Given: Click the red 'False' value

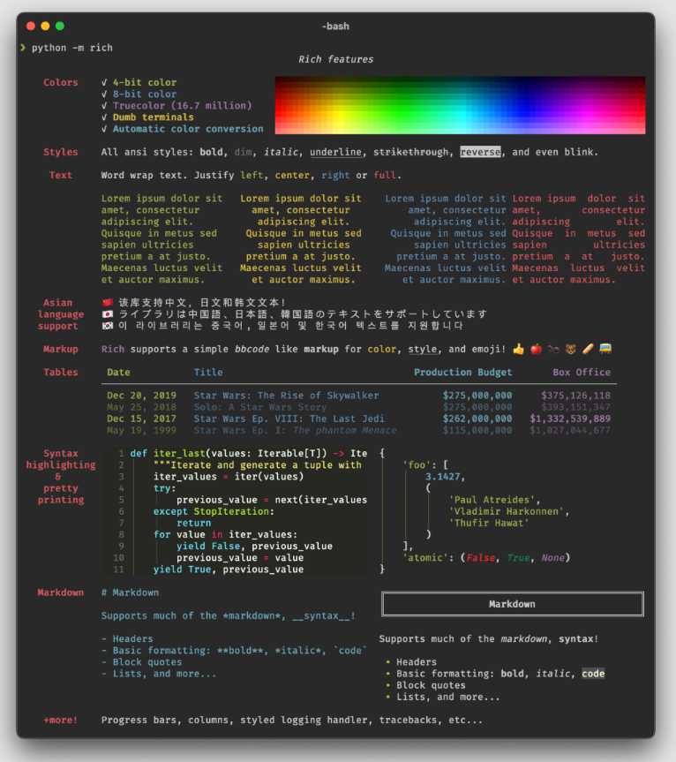Looking at the screenshot, I should click(480, 557).
